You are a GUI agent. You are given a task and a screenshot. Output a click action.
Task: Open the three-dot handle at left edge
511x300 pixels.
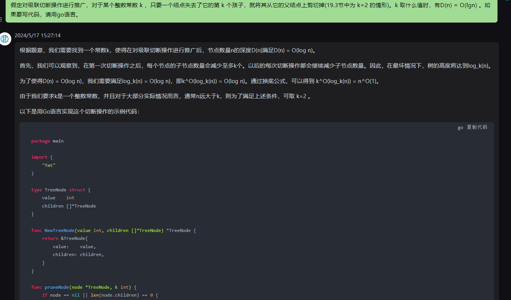pos(1,19)
